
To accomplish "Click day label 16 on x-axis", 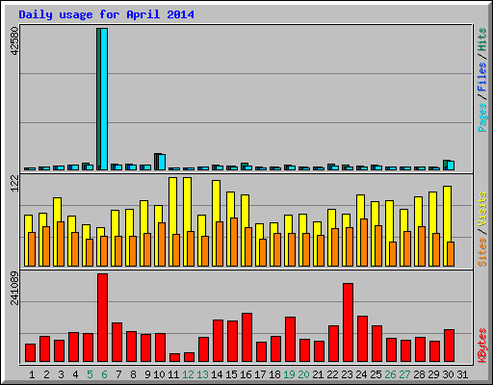I will 246,374.
